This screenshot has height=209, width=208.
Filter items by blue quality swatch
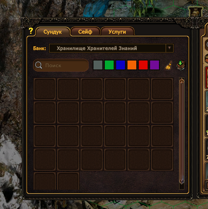[x=120, y=65]
